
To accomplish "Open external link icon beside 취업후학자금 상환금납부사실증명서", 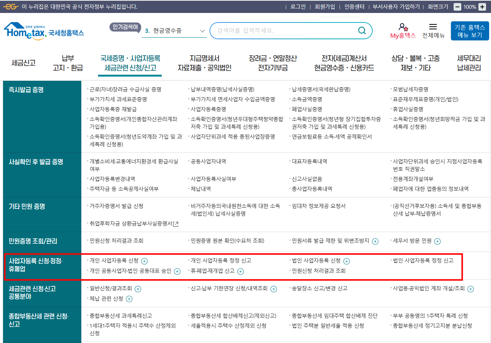I will pyautogui.click(x=175, y=224).
